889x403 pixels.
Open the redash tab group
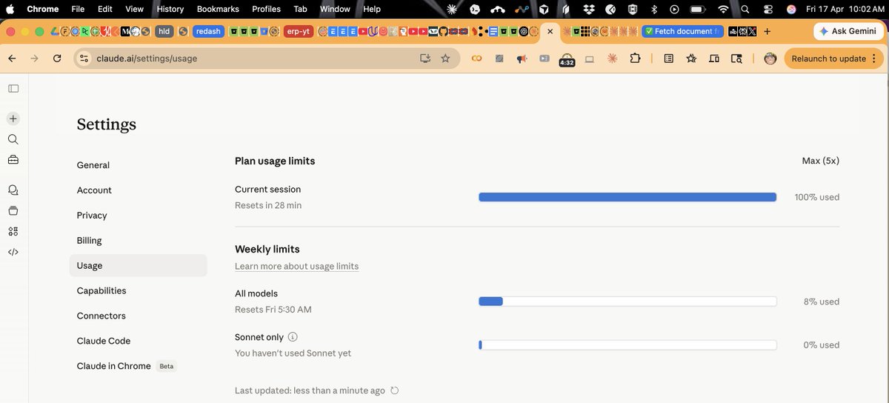click(x=208, y=31)
